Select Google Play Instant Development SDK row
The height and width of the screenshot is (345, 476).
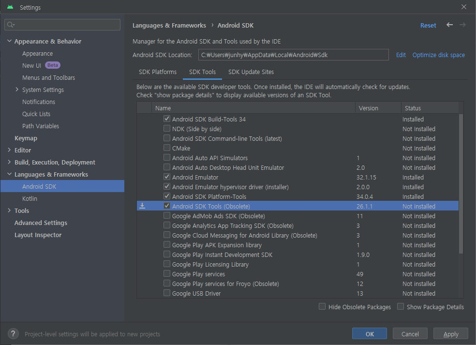(x=297, y=255)
